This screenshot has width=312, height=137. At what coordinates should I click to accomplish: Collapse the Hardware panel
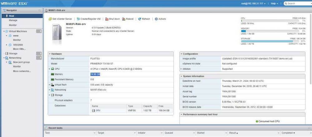[x=50, y=54]
